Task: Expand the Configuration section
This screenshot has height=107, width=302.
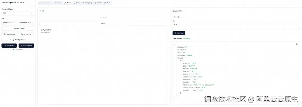Action: tap(18, 40)
